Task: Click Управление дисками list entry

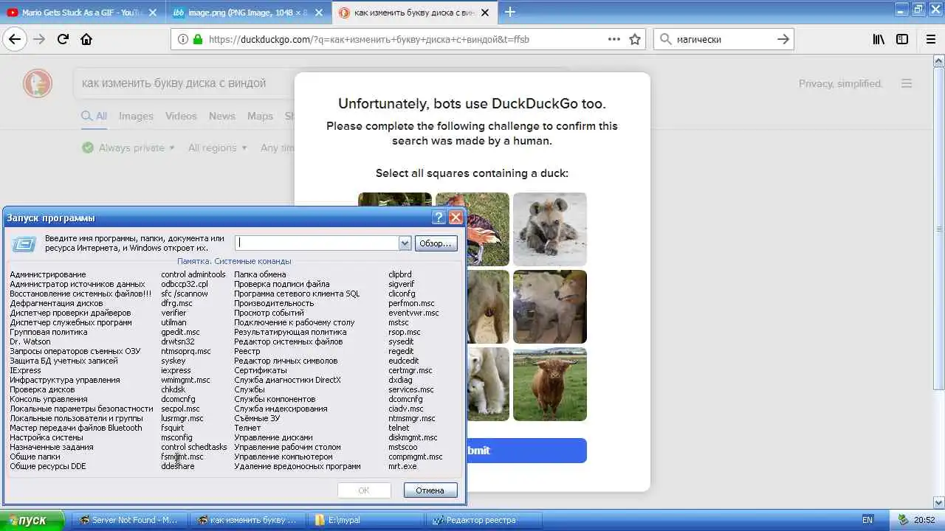Action: (273, 437)
